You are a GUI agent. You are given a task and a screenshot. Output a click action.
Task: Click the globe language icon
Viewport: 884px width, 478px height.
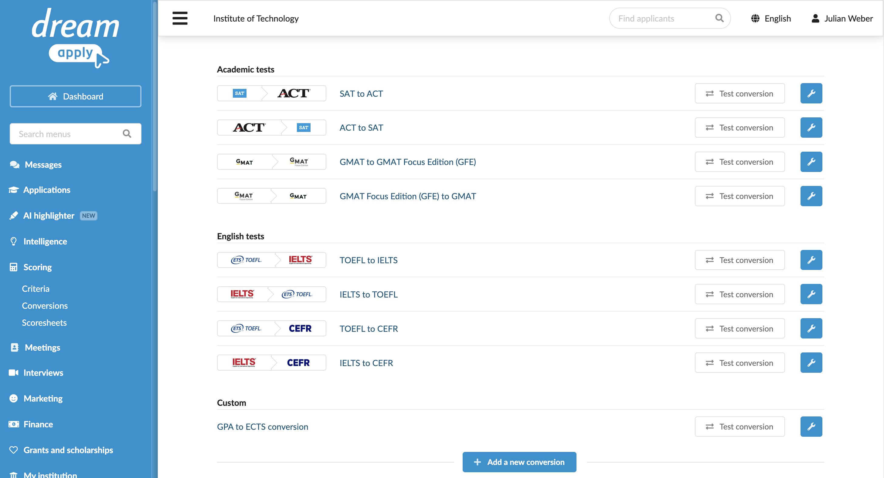(755, 18)
